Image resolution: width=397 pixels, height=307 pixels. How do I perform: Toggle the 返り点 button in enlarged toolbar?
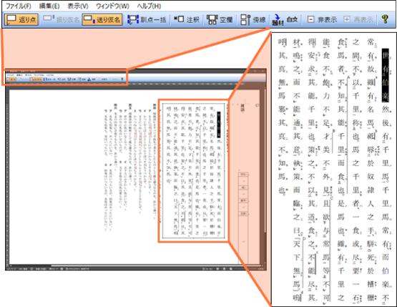tap(21, 19)
